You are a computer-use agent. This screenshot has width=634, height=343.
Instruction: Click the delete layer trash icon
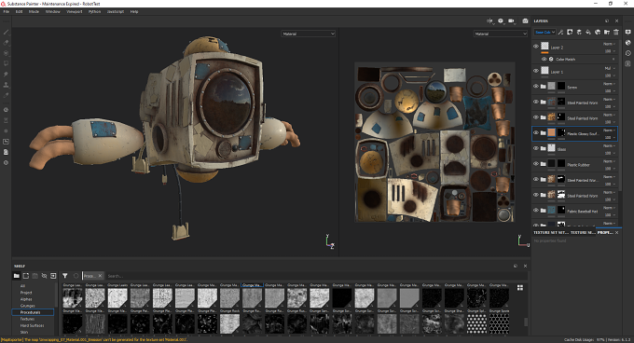[616, 32]
